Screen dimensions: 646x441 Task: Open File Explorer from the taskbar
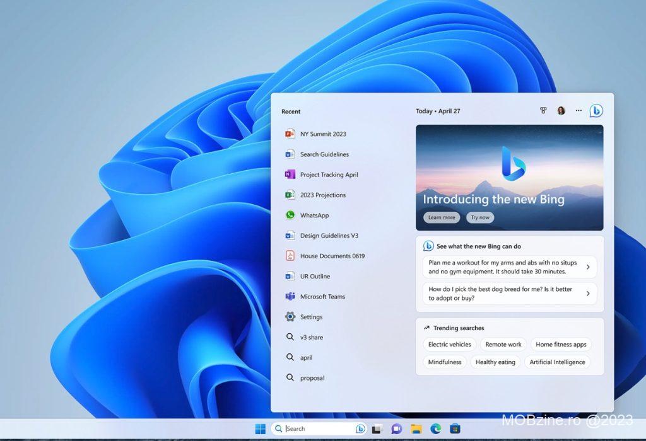tap(416, 429)
